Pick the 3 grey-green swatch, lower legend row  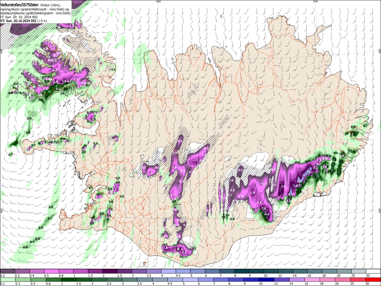[129, 280]
